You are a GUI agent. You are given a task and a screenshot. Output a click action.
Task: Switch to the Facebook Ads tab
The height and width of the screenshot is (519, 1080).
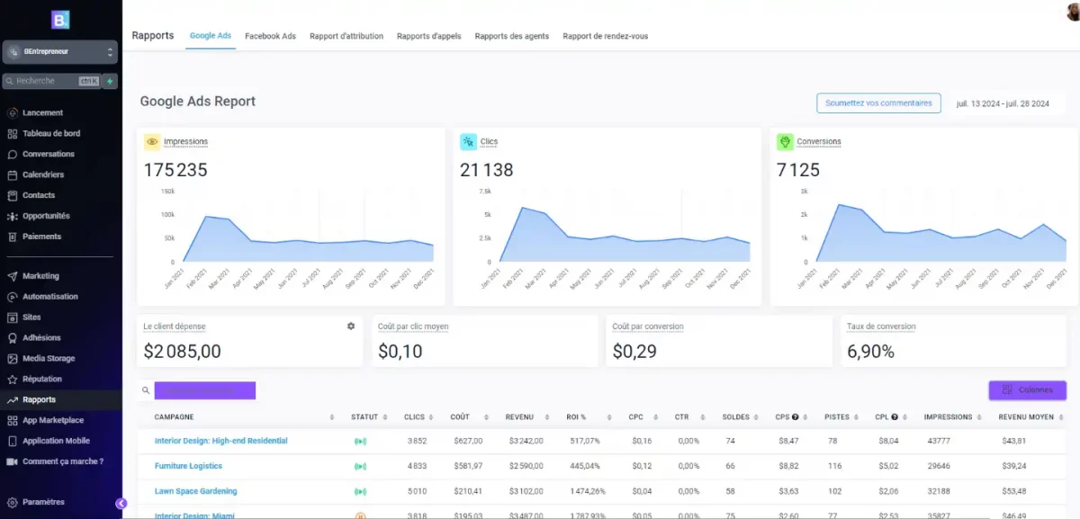(270, 36)
